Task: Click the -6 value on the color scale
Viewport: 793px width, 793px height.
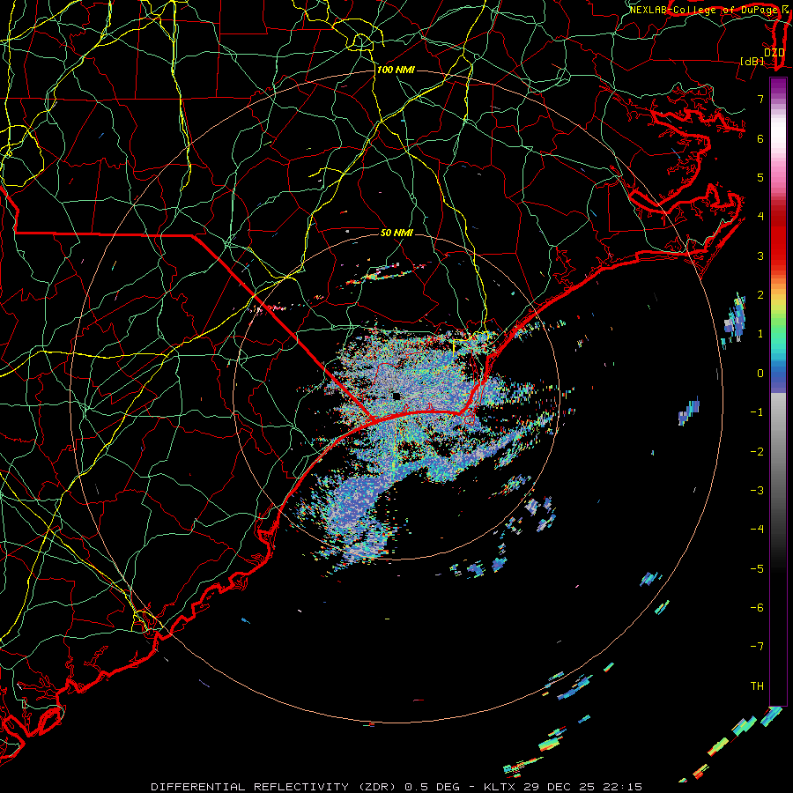Action: (x=757, y=607)
